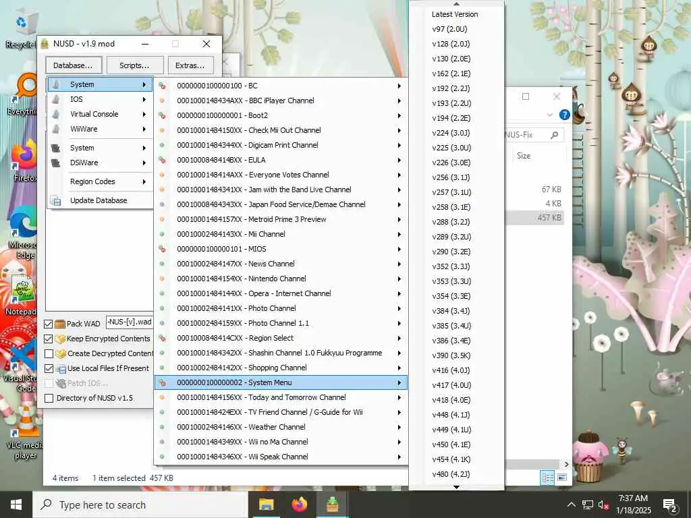Click the status dot beside BC entry
Screen dimensions: 691x518
[162, 86]
